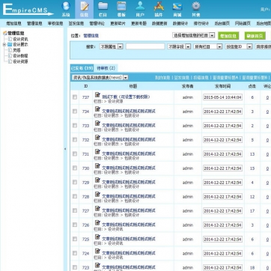The width and height of the screenshot is (271, 271).
Task: Select 设计教程 in the left tree
Action: coord(20,56)
